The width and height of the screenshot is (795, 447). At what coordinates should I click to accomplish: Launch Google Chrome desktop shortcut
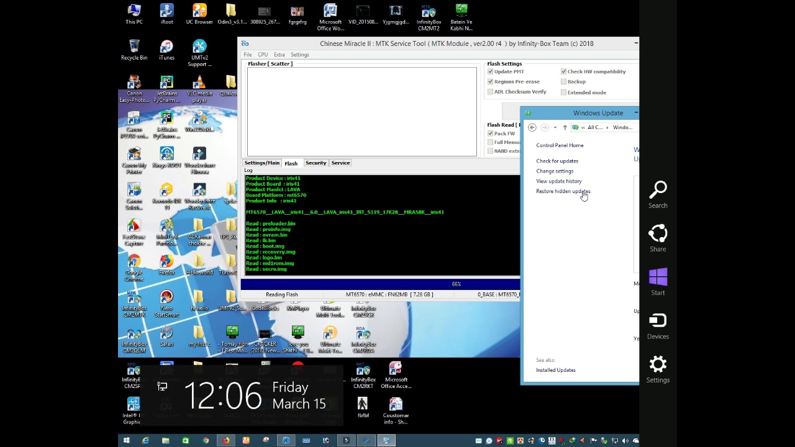(134, 268)
